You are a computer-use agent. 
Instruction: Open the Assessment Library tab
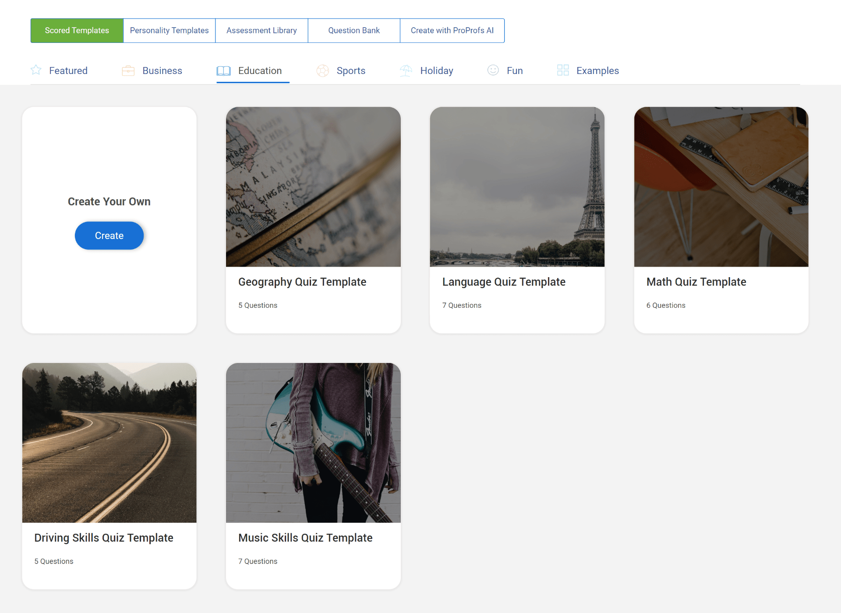click(261, 31)
